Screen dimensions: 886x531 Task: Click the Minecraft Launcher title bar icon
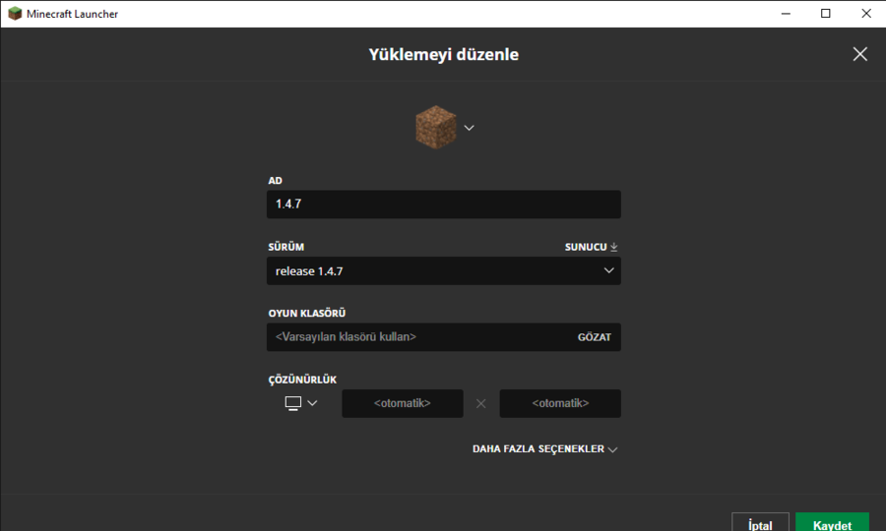tap(15, 14)
